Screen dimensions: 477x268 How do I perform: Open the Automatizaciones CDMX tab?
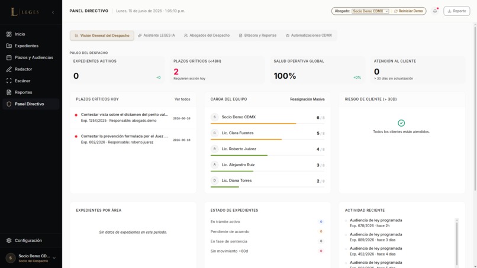[x=309, y=35]
